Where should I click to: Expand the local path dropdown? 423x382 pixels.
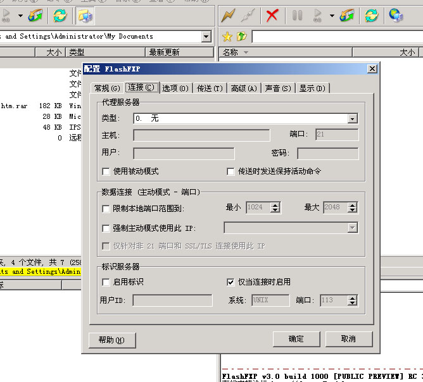pyautogui.click(x=206, y=37)
